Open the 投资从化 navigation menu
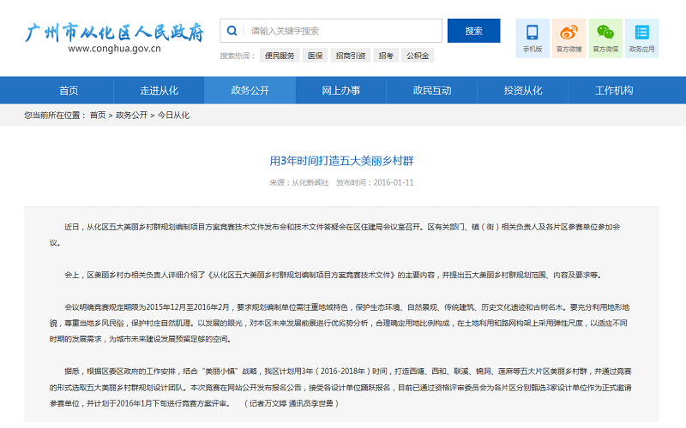The width and height of the screenshot is (686, 428). [x=523, y=90]
